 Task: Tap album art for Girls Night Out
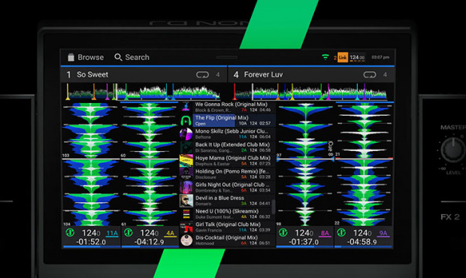click(x=186, y=187)
